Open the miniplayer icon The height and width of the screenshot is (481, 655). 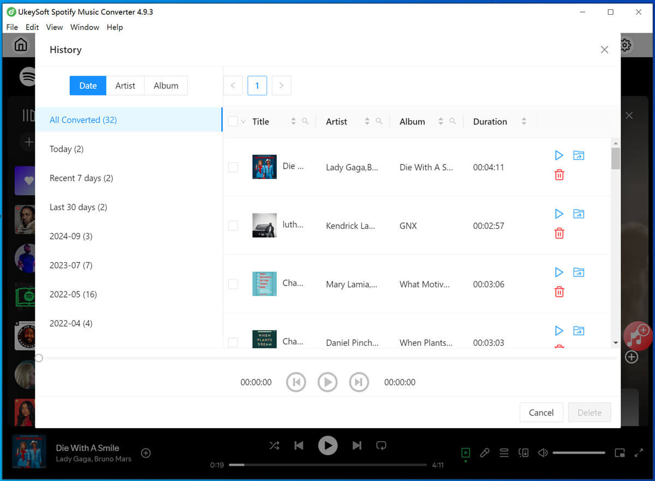tap(620, 453)
